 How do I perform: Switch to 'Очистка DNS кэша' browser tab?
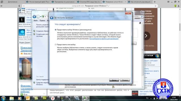[89, 2]
